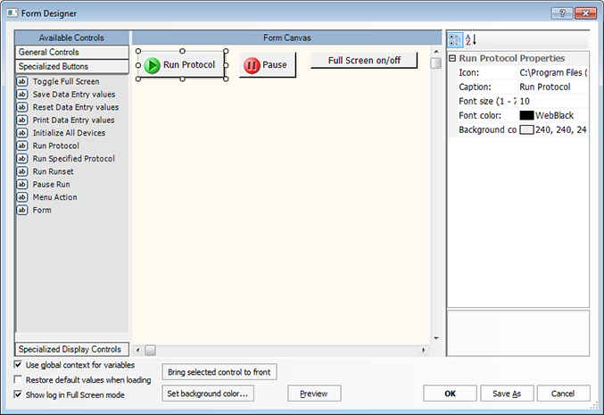Pick the Initialize All Devices control icon
Viewport: 604px width, 415px height.
point(22,133)
